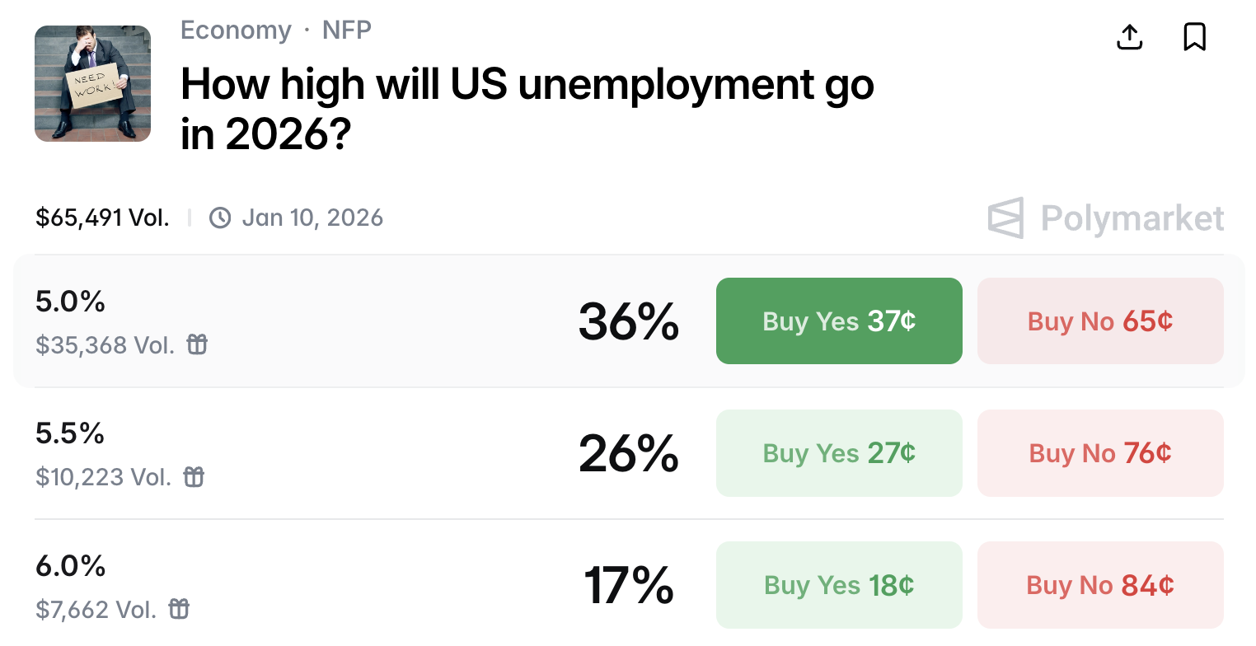
Task: Click the gift rewards icon for 6.0%
Action: pyautogui.click(x=179, y=609)
